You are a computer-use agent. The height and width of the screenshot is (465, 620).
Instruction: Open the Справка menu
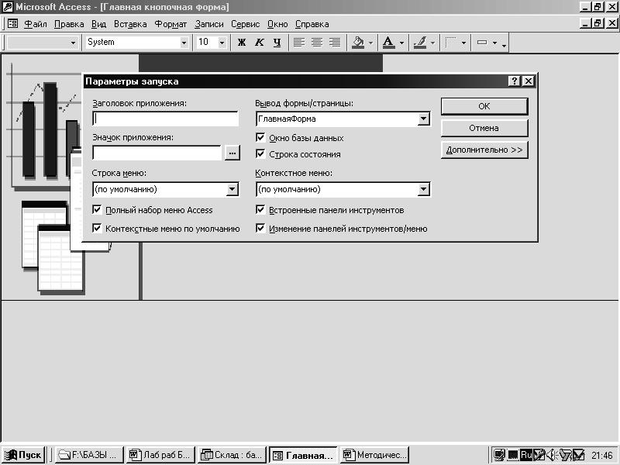coord(312,24)
